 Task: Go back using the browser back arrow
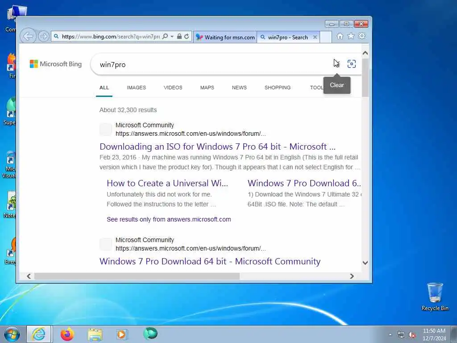click(x=28, y=37)
